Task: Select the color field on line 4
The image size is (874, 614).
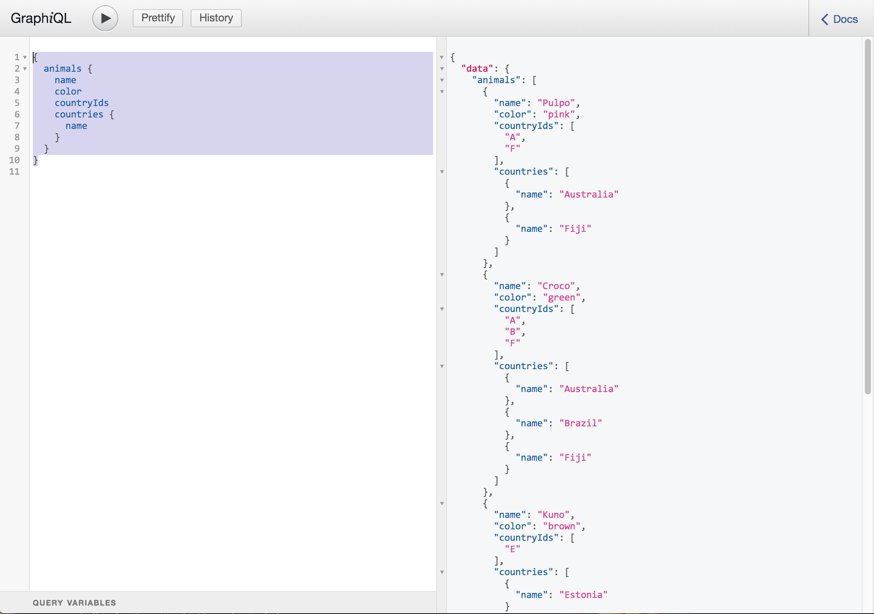Action: pos(68,91)
